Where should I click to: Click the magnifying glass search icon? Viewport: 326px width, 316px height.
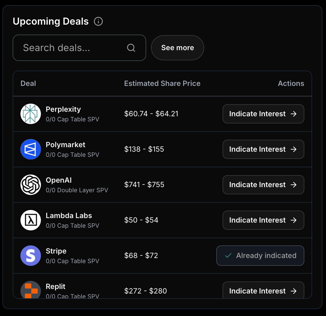[x=131, y=48]
